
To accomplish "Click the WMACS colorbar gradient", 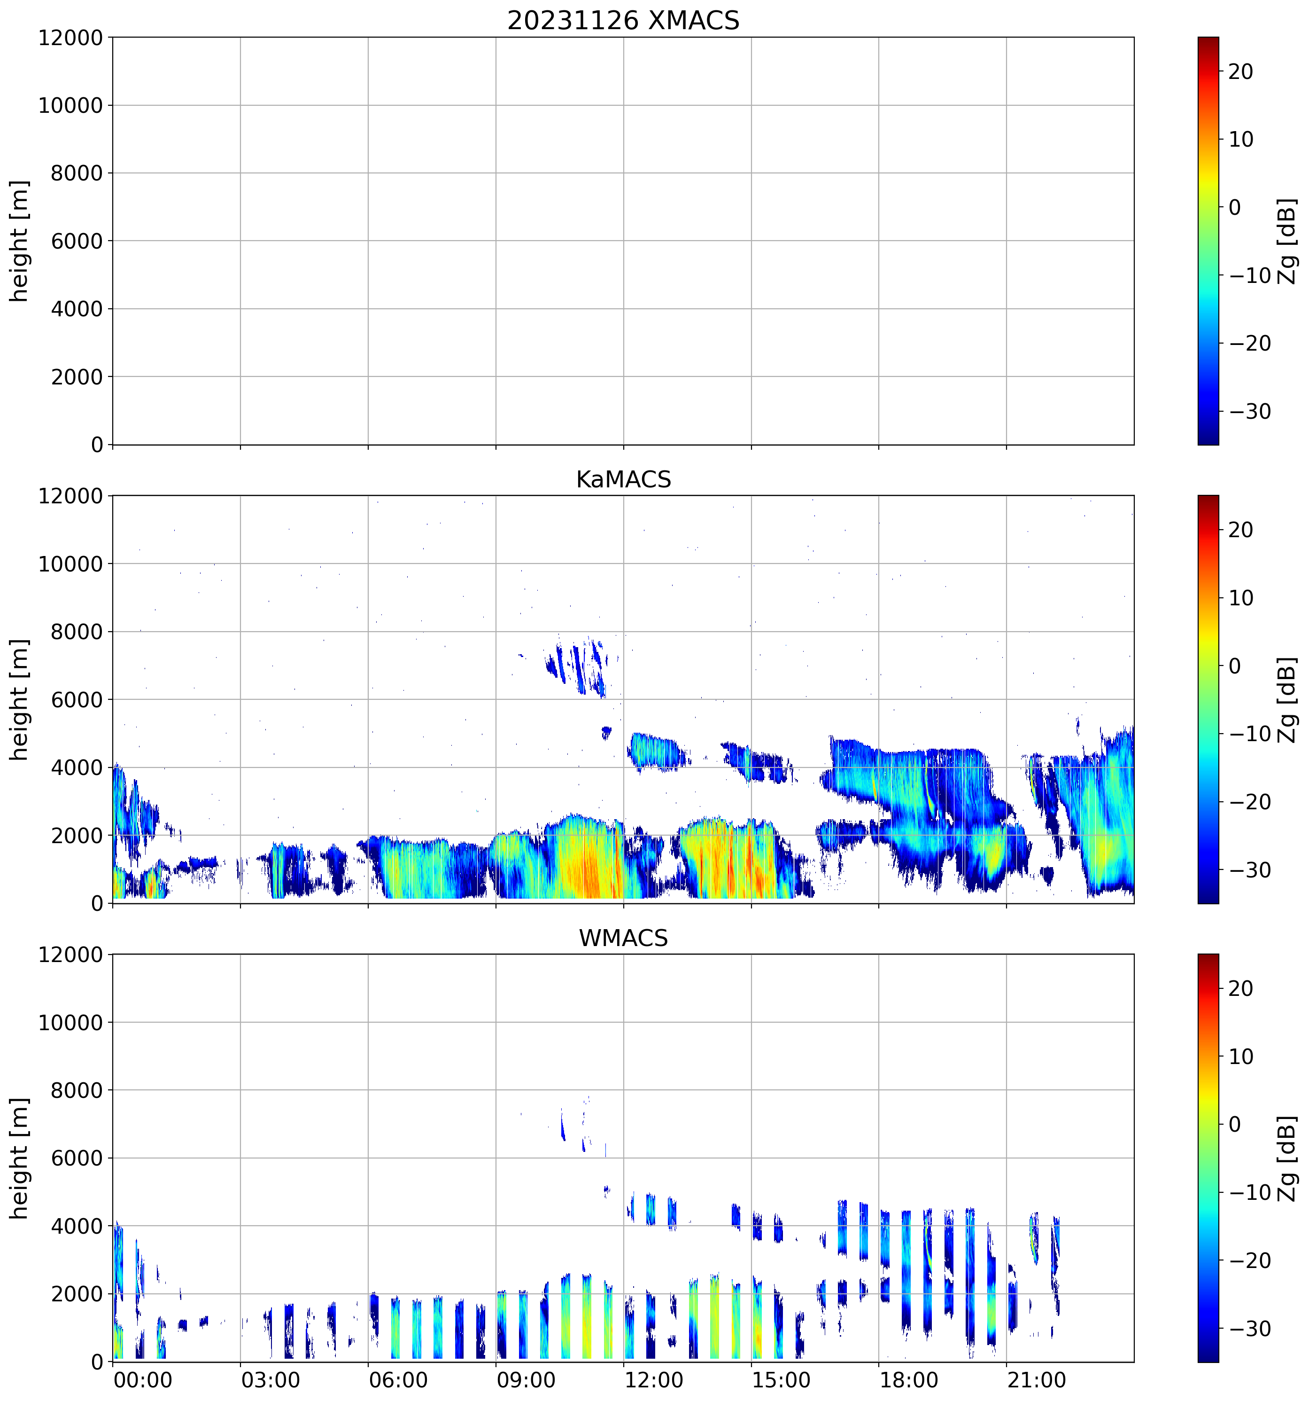I will click(1208, 1158).
